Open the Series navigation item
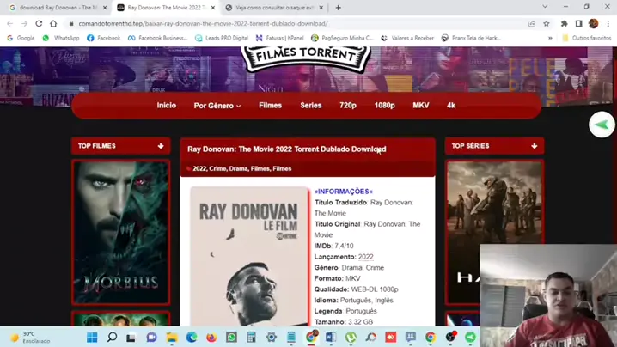 tap(311, 106)
